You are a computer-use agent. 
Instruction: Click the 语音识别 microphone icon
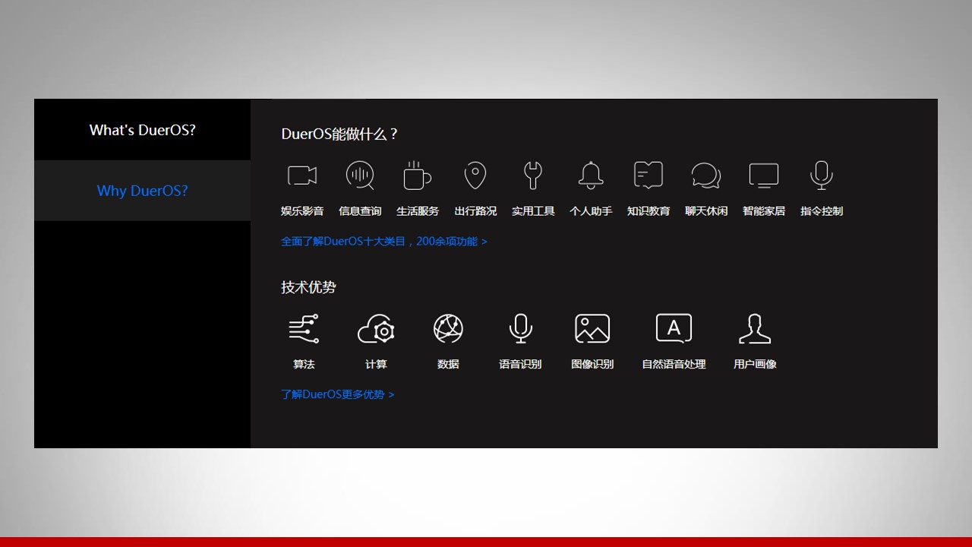[x=520, y=329]
